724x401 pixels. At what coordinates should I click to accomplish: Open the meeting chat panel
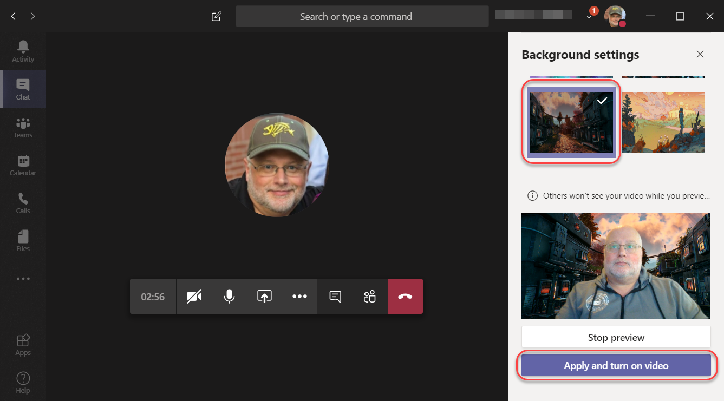point(335,296)
